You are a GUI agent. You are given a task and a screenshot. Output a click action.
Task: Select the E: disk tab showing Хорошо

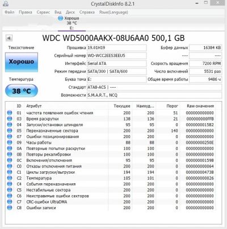tap(72, 23)
